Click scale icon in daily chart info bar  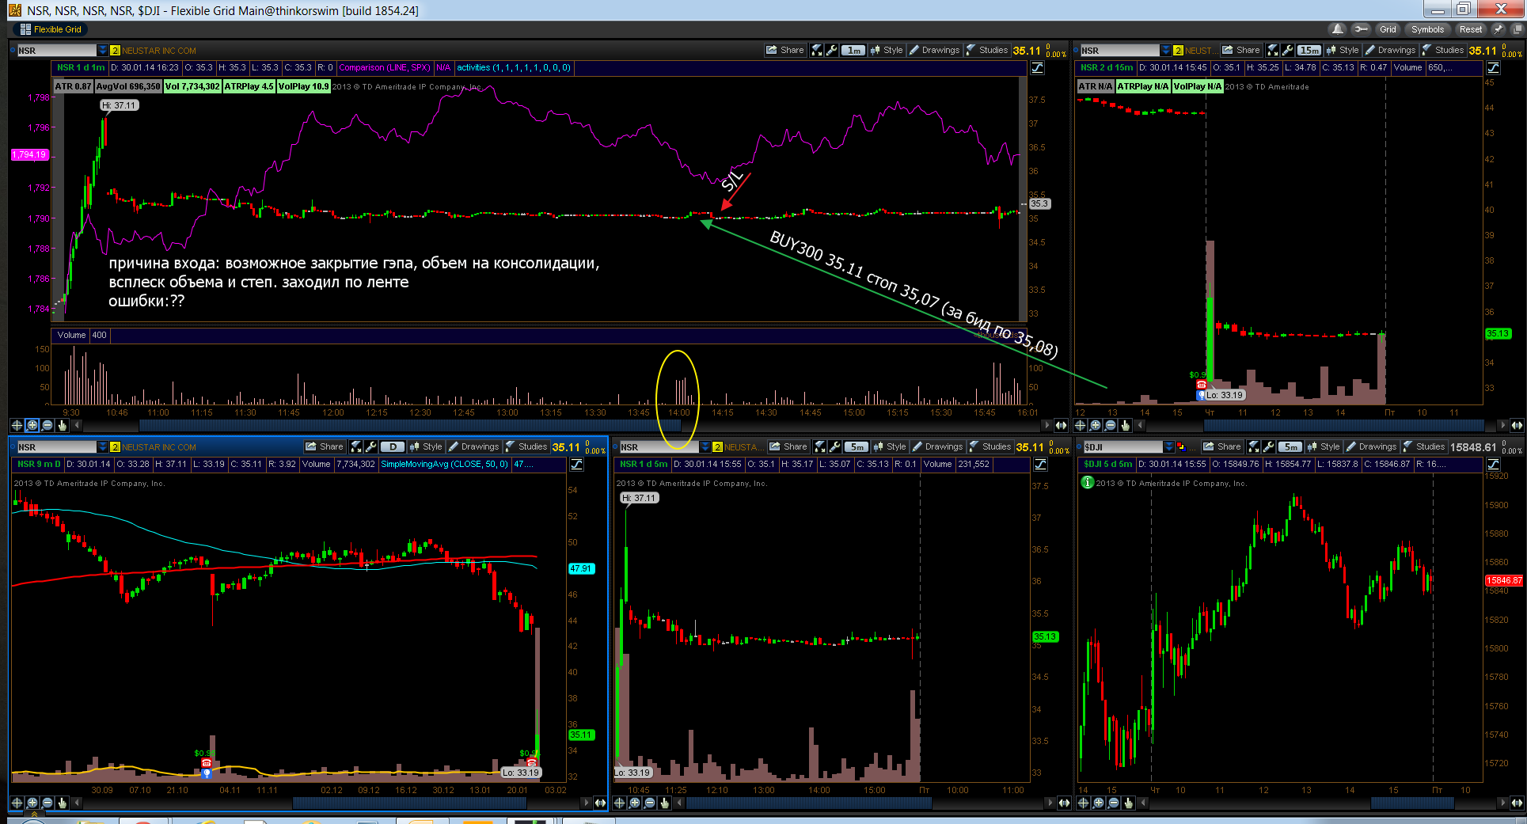click(x=576, y=465)
